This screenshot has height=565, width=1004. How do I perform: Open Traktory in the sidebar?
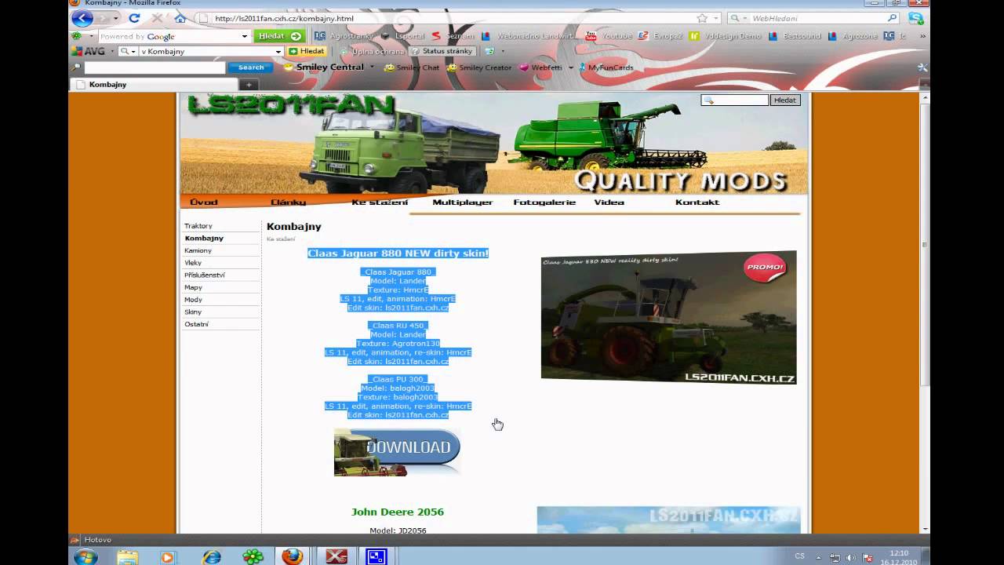pyautogui.click(x=198, y=226)
